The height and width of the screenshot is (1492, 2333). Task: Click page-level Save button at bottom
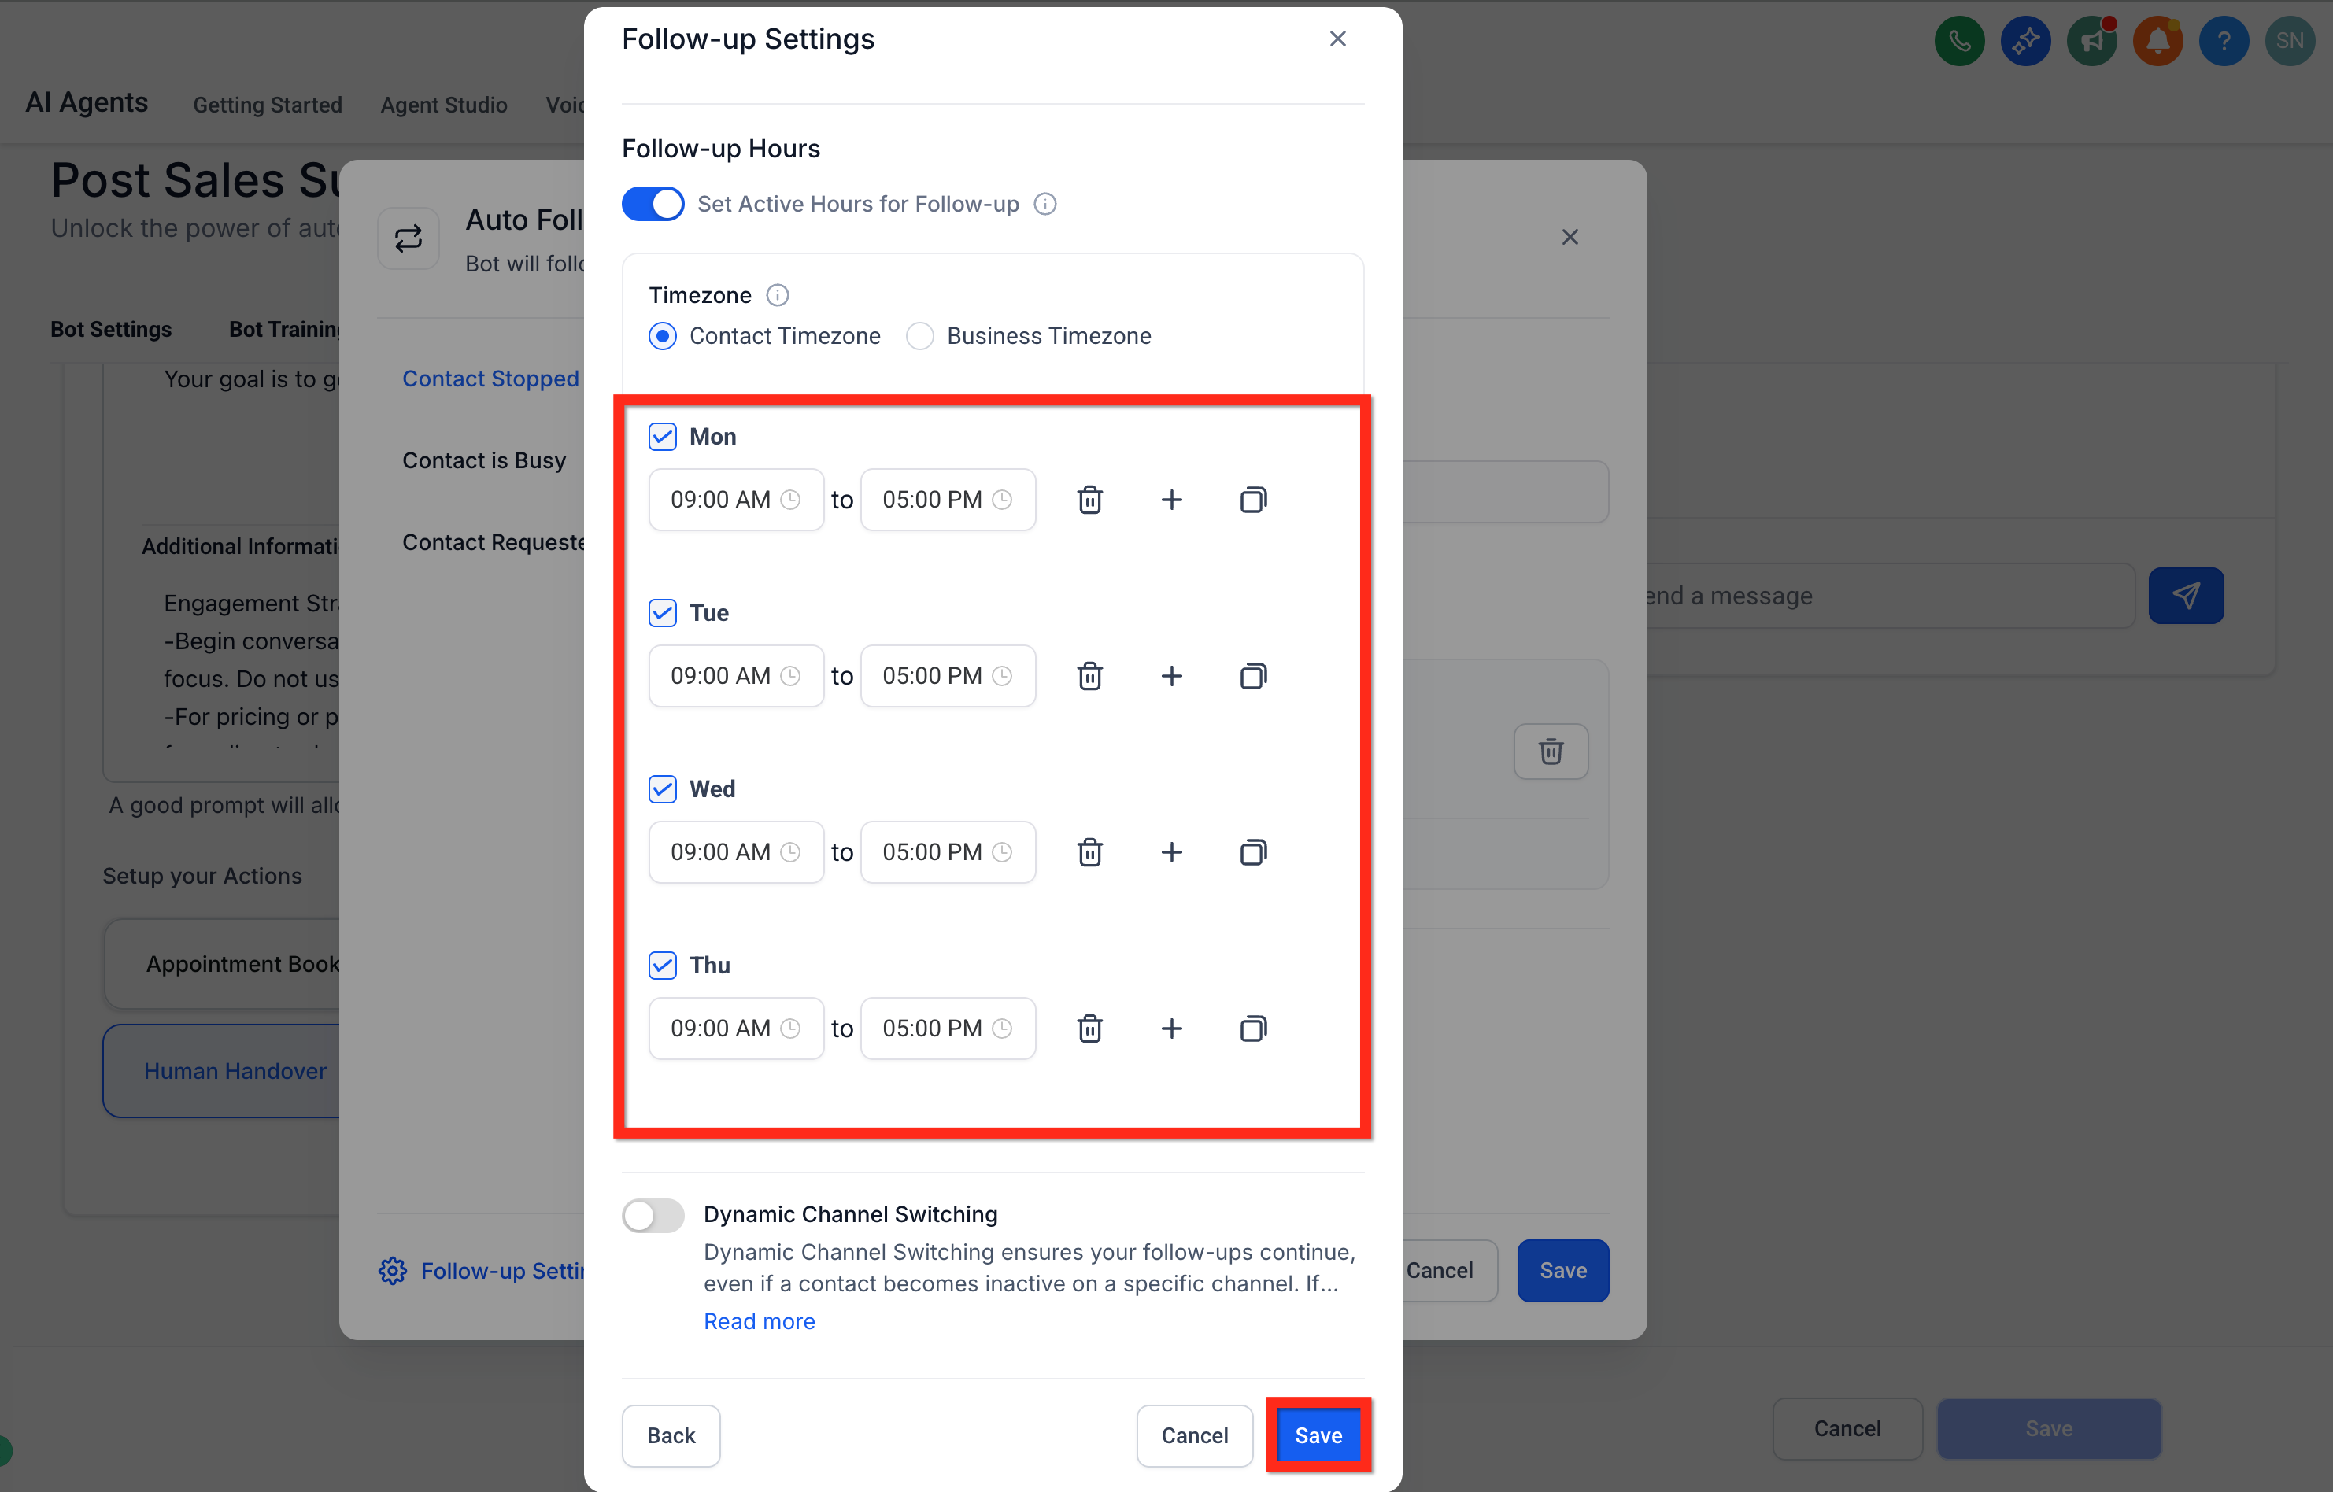[2048, 1429]
